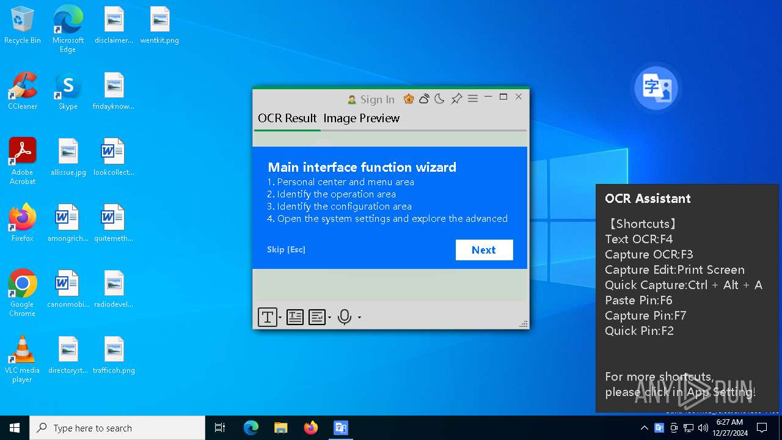Image resolution: width=782 pixels, height=440 pixels.
Task: Select the disclaimer image file on desktop
Action: click(x=114, y=26)
